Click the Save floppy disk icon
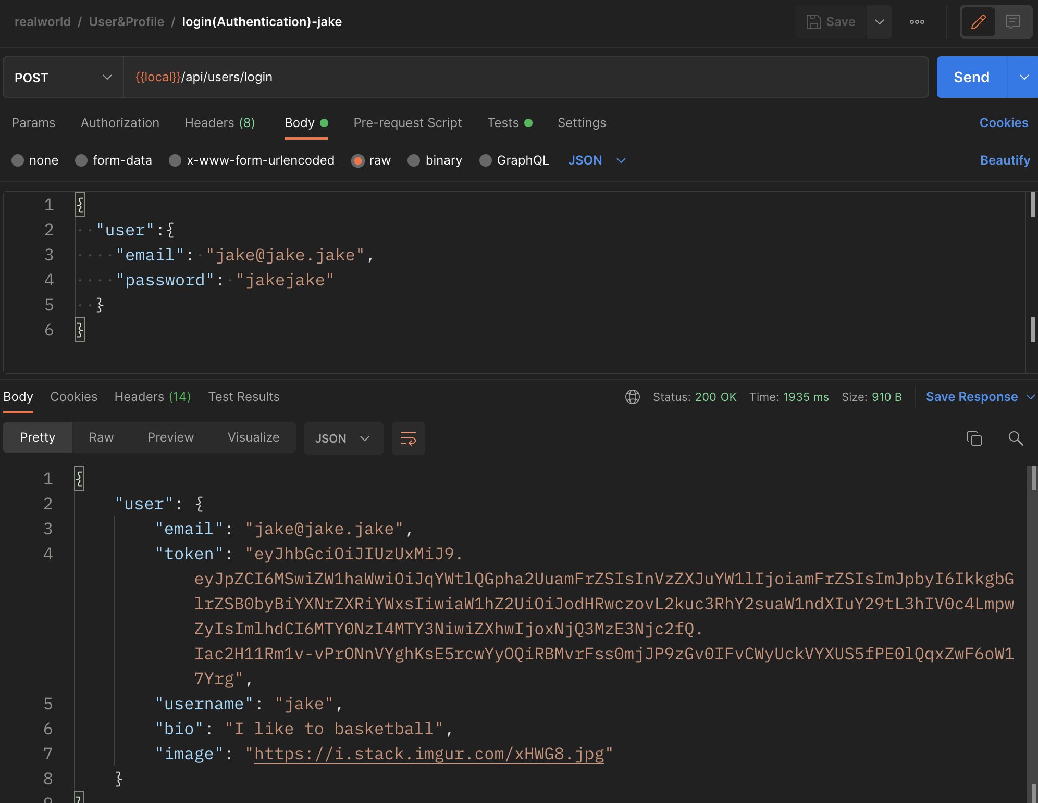The image size is (1038, 803). point(813,22)
